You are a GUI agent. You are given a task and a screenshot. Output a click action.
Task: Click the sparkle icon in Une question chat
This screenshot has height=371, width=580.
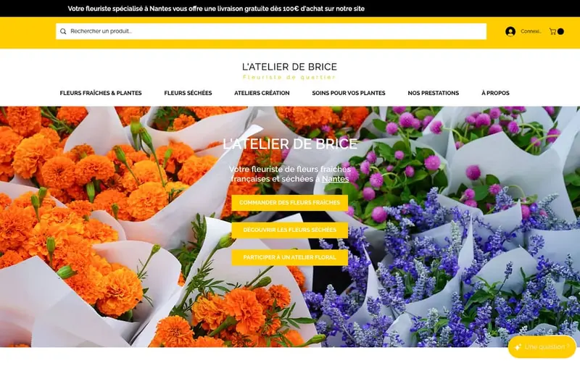pyautogui.click(x=518, y=347)
